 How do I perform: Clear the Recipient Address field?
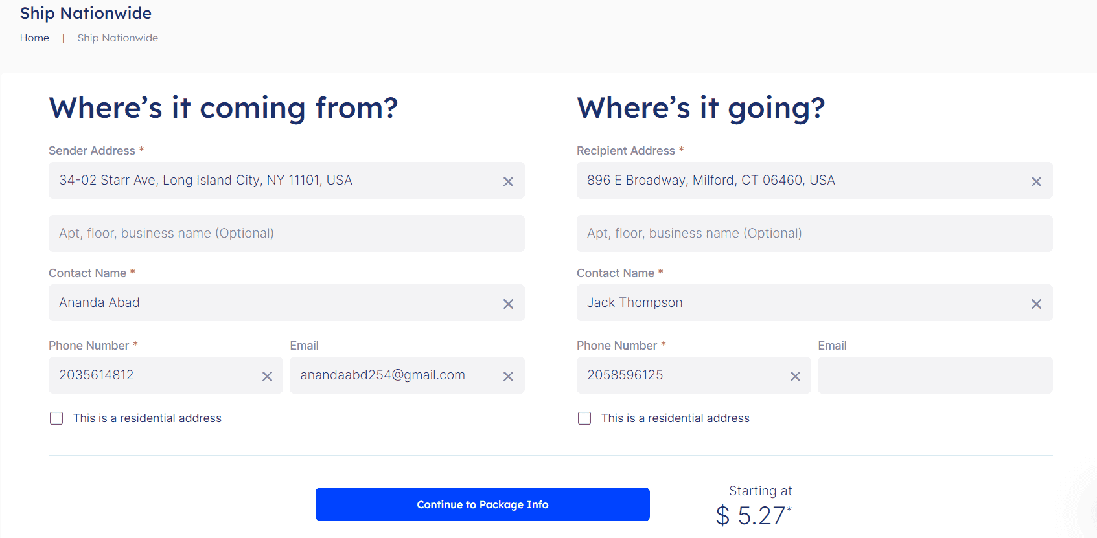point(1036,181)
